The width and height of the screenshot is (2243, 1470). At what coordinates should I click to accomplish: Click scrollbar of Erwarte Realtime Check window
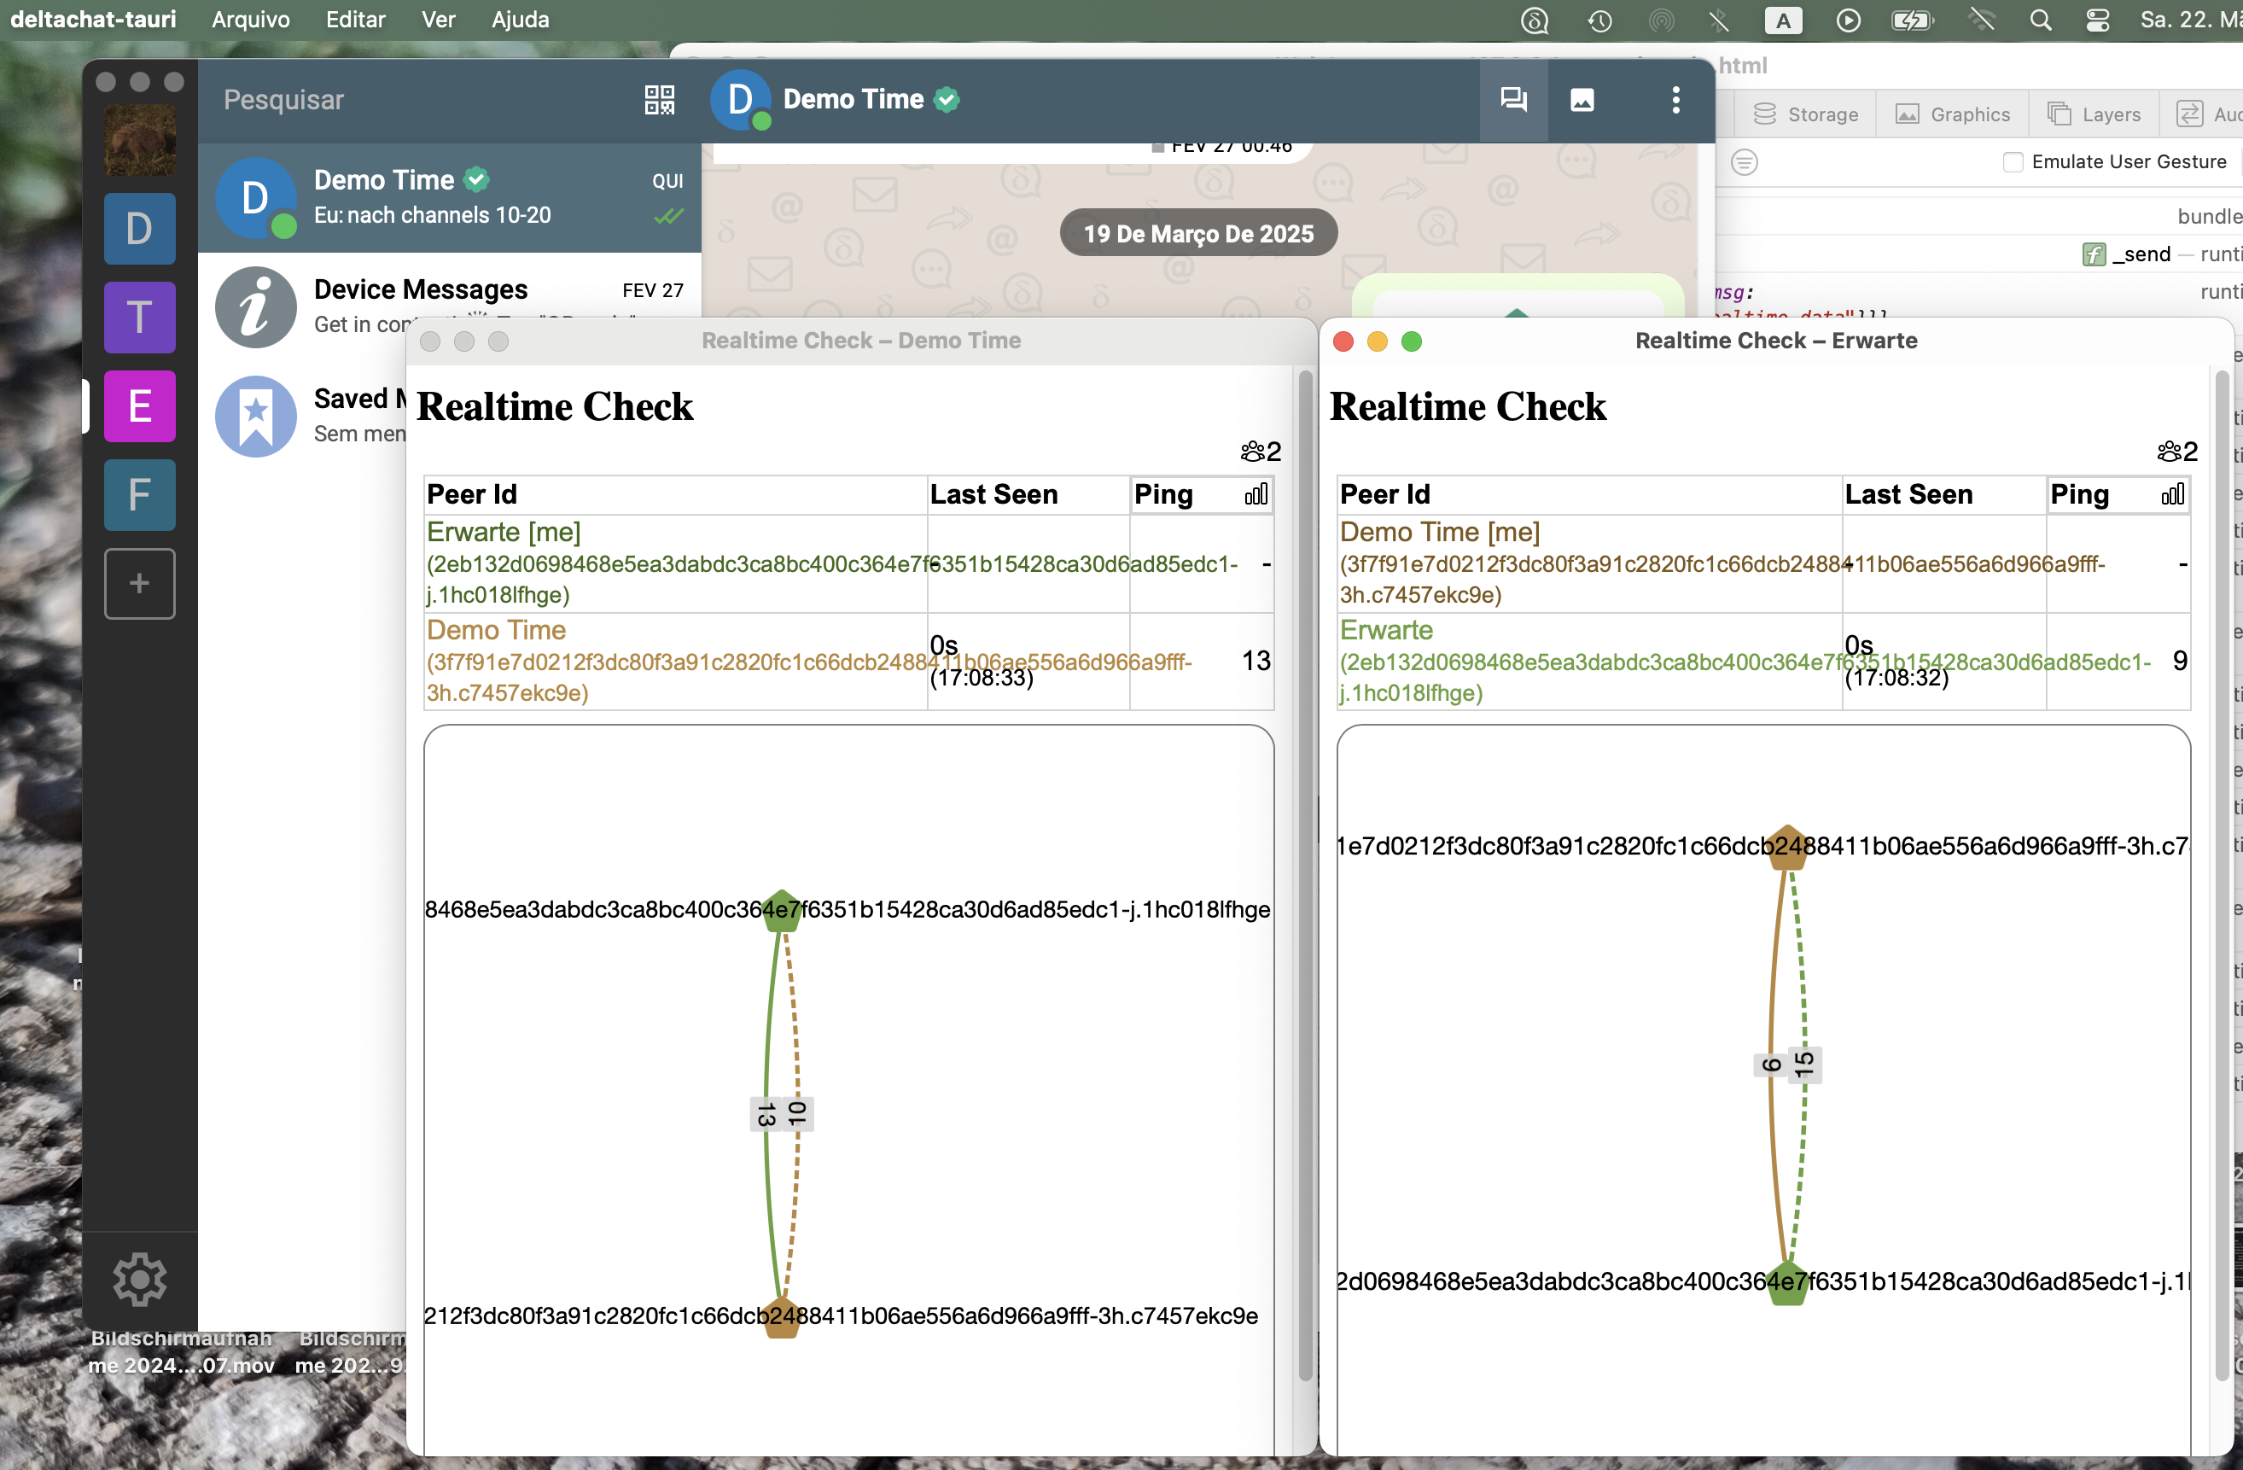(2222, 877)
